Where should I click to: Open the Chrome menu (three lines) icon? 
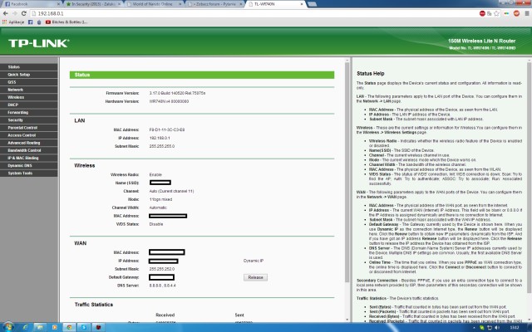(526, 13)
